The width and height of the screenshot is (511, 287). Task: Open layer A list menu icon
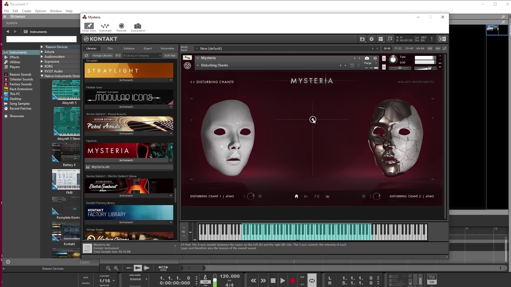pyautogui.click(x=260, y=196)
